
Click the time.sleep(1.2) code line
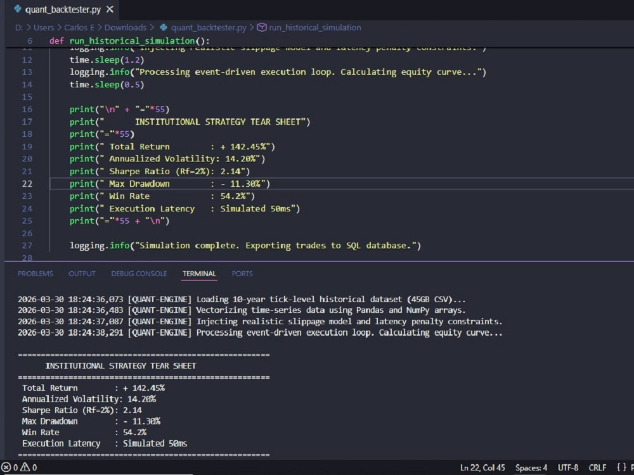tap(107, 60)
